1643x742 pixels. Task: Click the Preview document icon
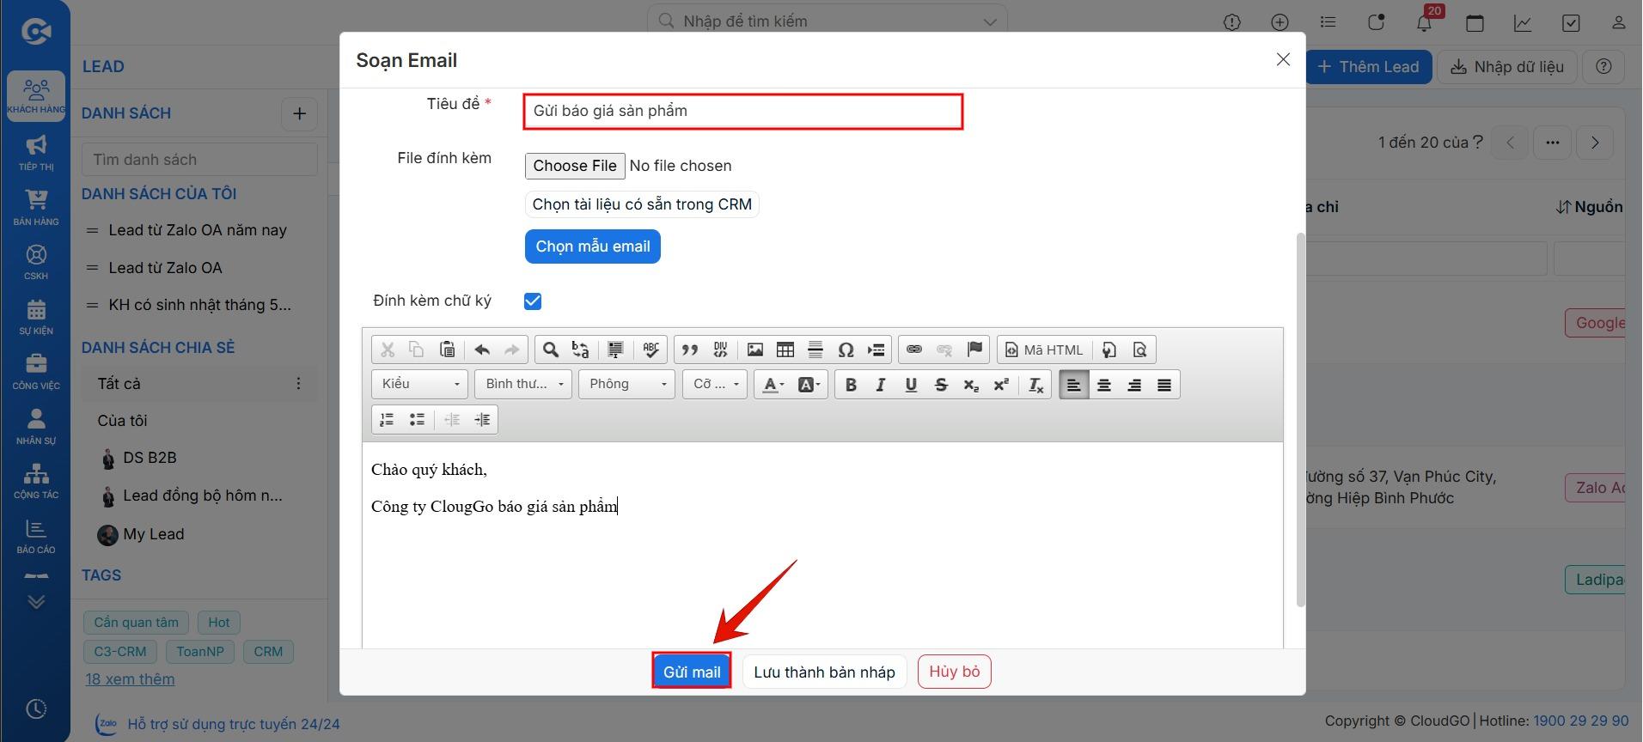pos(1139,350)
